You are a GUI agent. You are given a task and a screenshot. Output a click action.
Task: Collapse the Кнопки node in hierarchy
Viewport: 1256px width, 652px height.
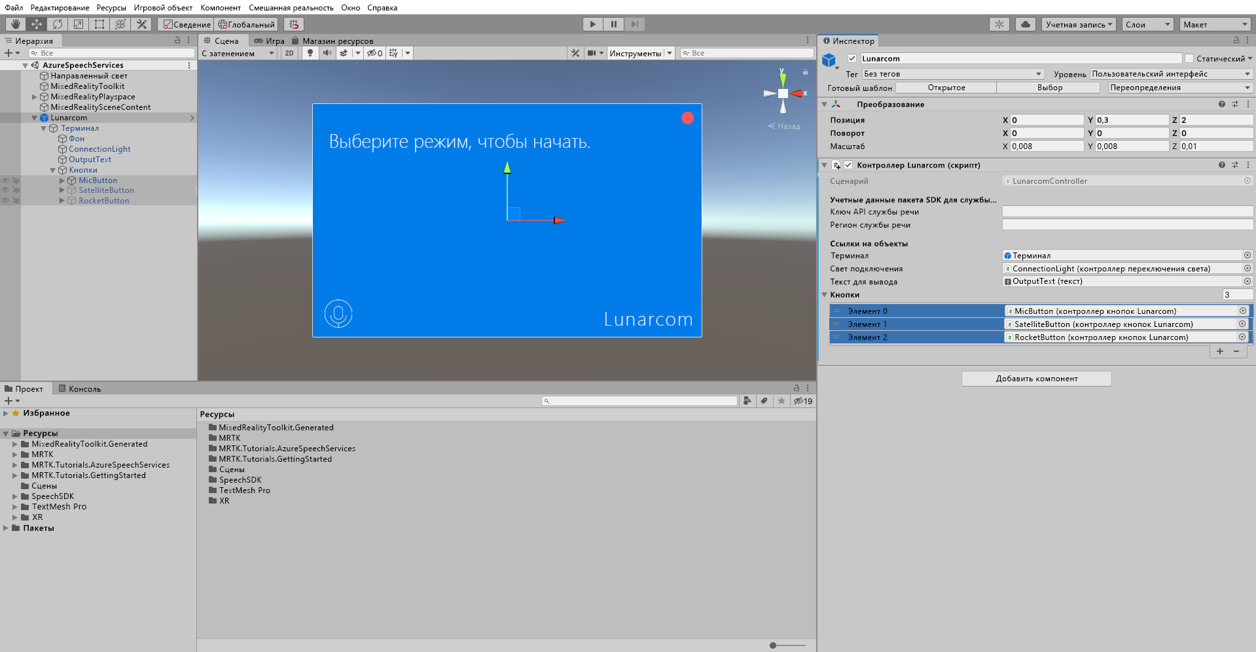tap(53, 170)
